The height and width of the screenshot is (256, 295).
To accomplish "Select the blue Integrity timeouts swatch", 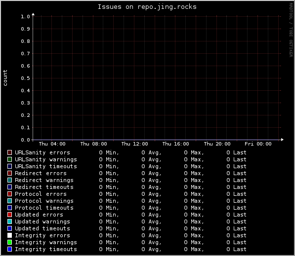I will pyautogui.click(x=9, y=249).
